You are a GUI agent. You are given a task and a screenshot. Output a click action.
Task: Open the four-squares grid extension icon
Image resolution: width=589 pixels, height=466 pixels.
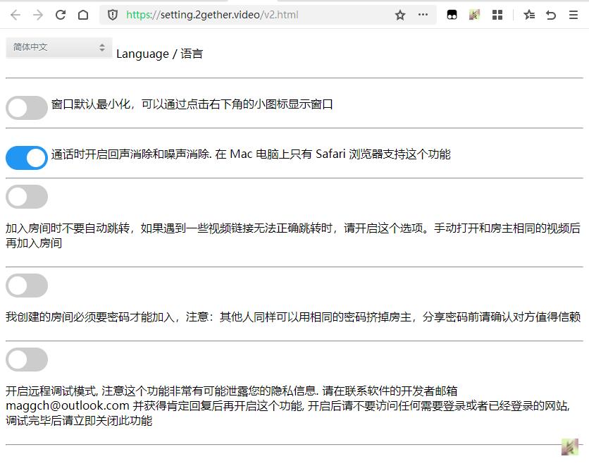(497, 15)
